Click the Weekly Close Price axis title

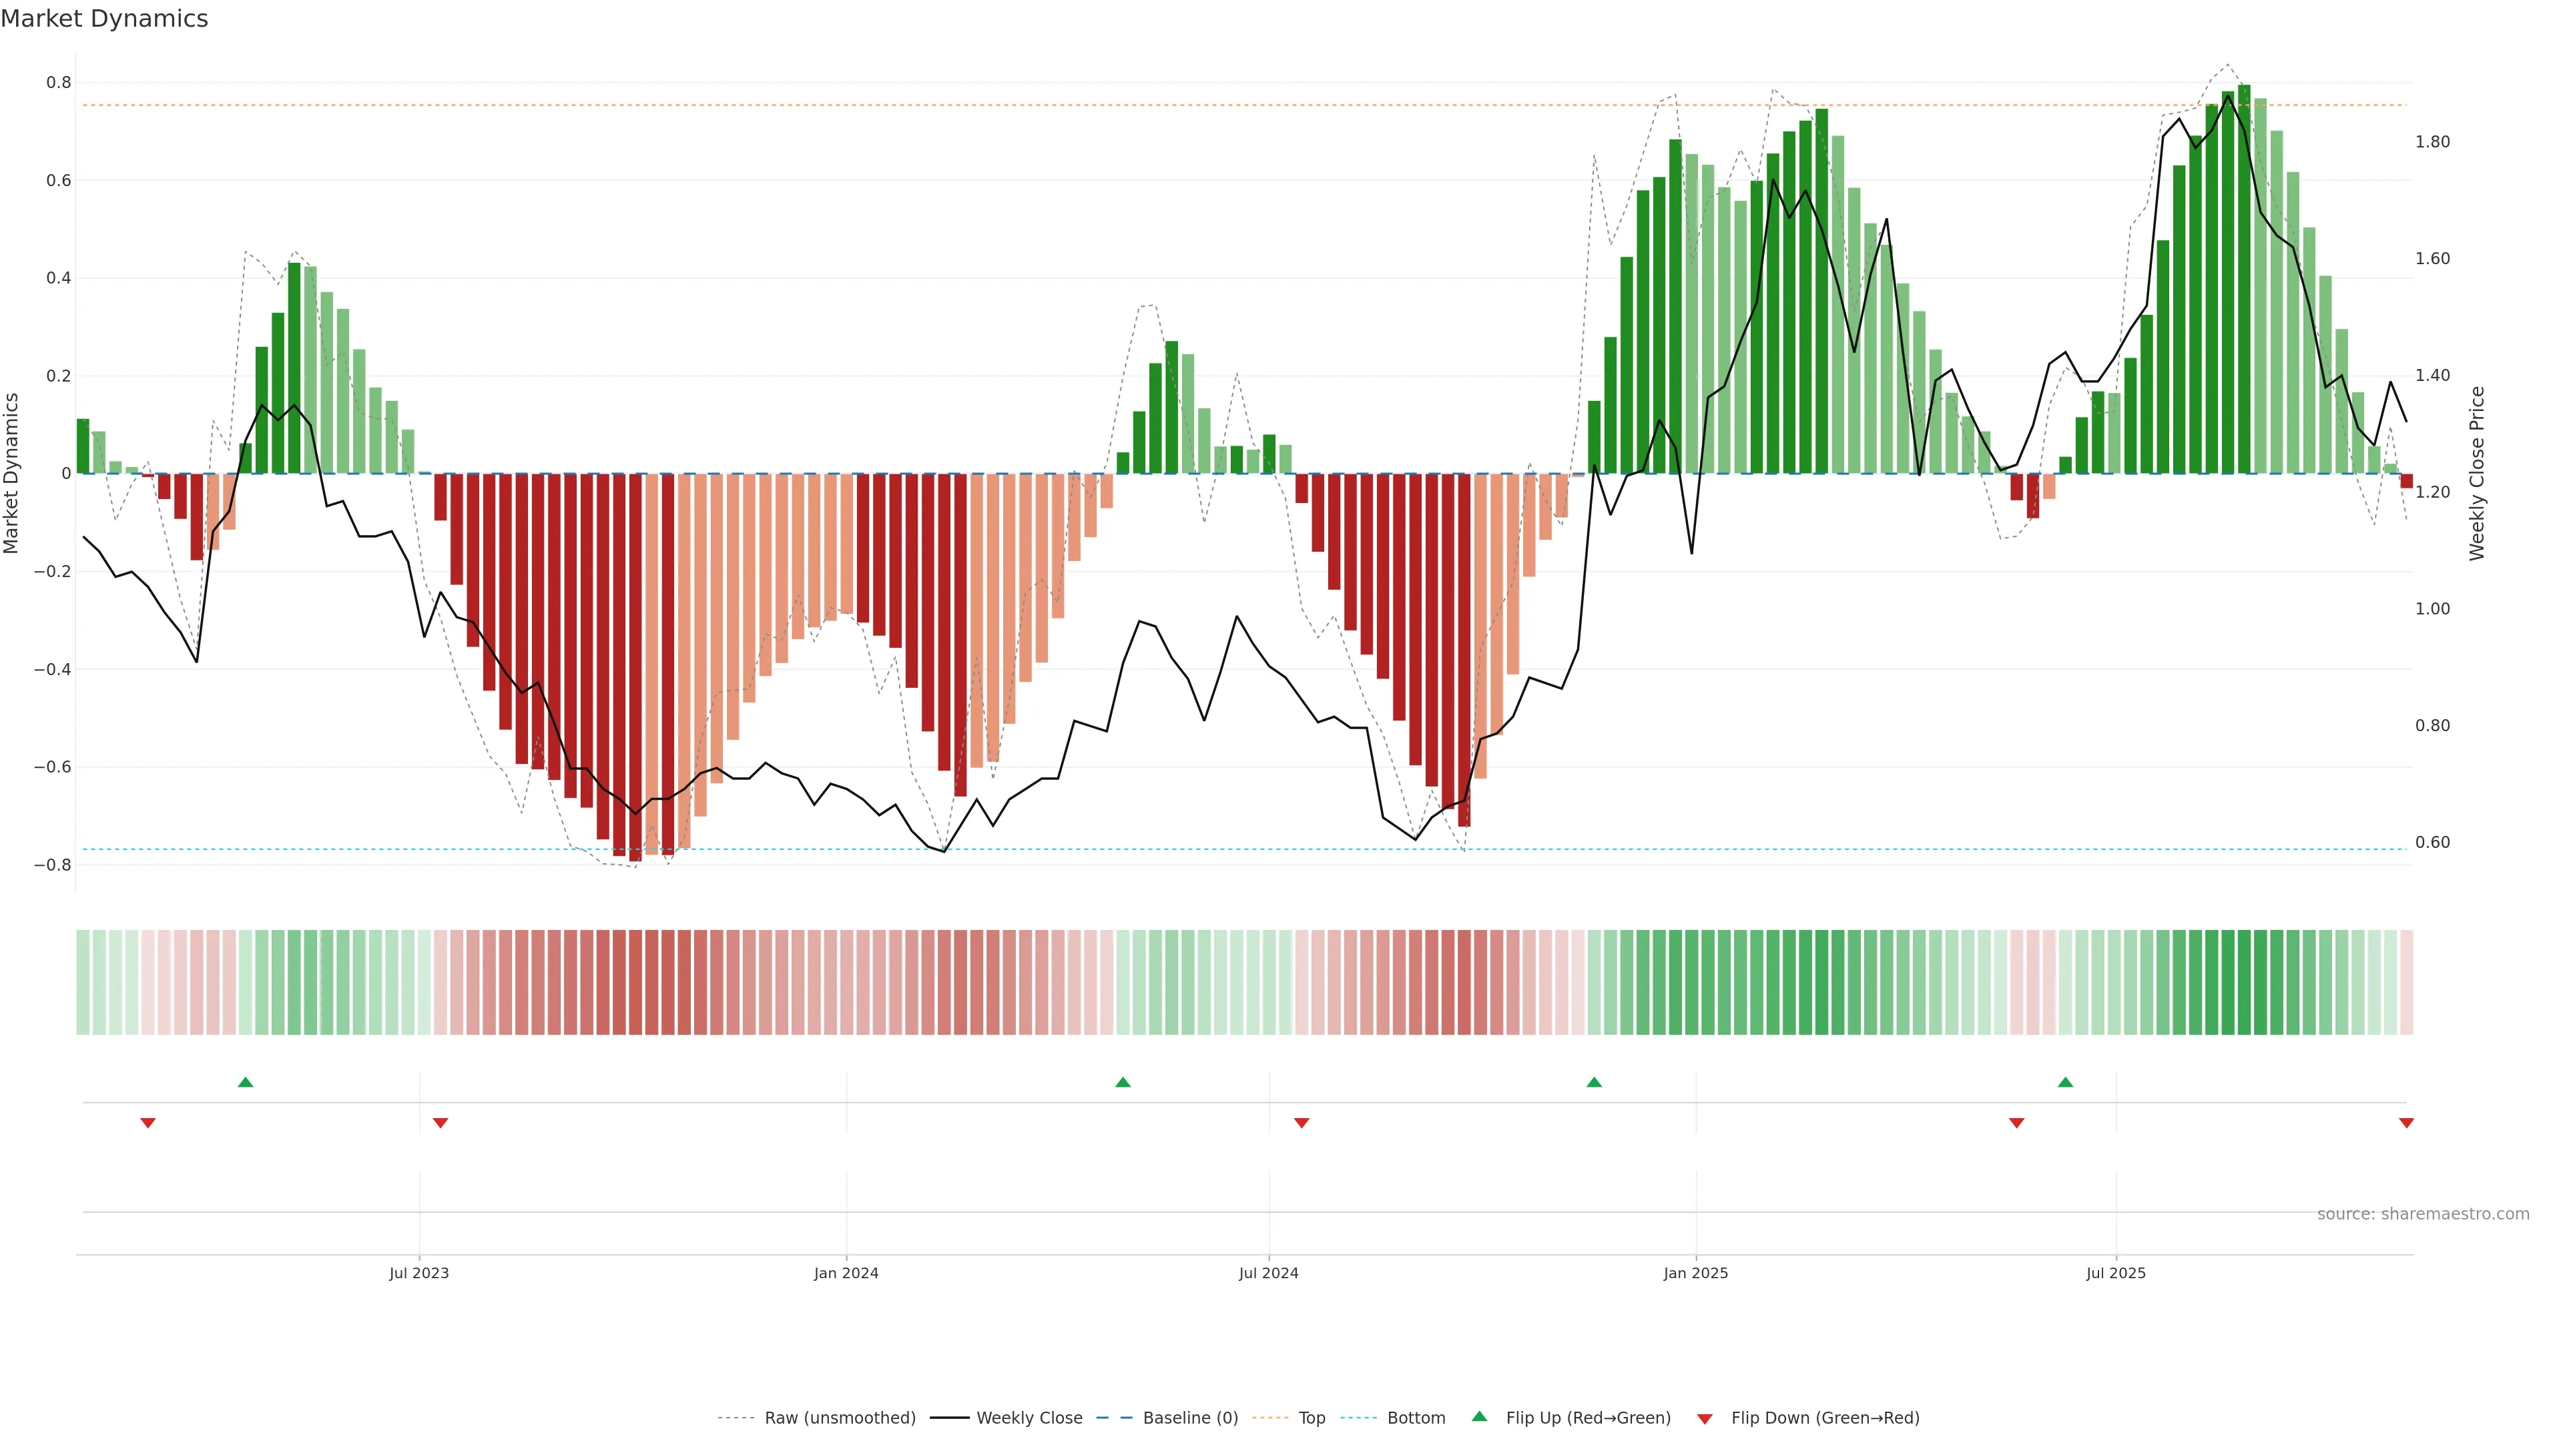(x=2476, y=474)
